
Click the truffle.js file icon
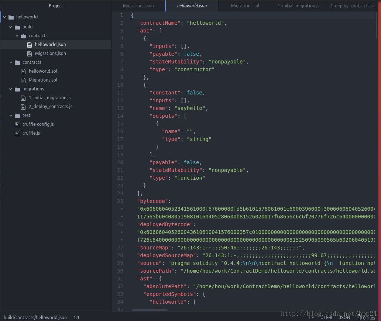(17, 133)
